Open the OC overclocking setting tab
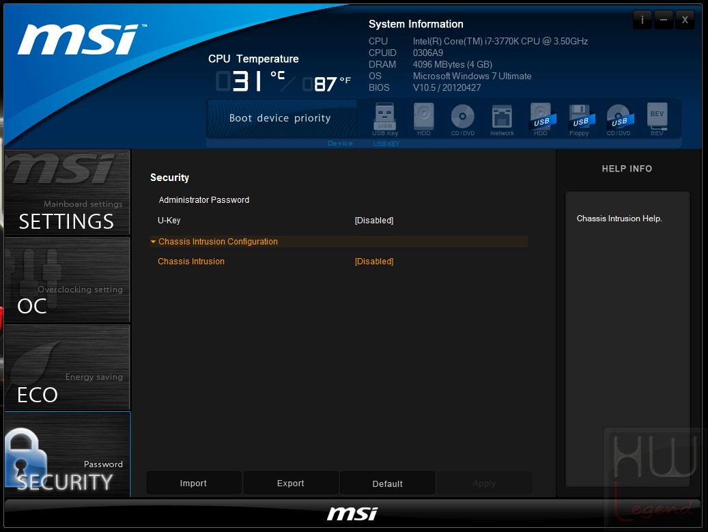This screenshot has width=708, height=532. pyautogui.click(x=67, y=279)
